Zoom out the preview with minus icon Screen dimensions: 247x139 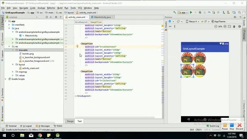[x=216, y=27]
